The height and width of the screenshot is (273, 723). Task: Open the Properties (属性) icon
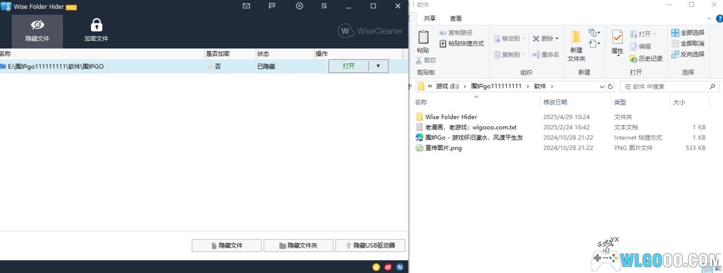point(617,38)
